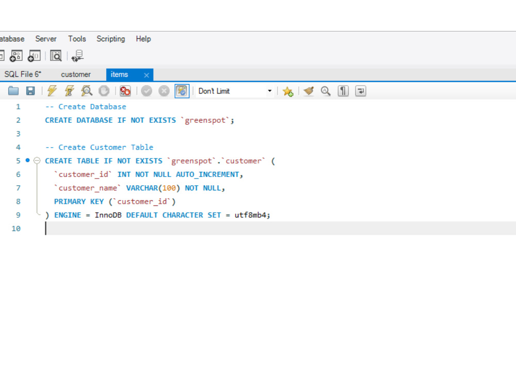Click utf8mb4 on line 9
The width and height of the screenshot is (516, 387).
(x=250, y=215)
